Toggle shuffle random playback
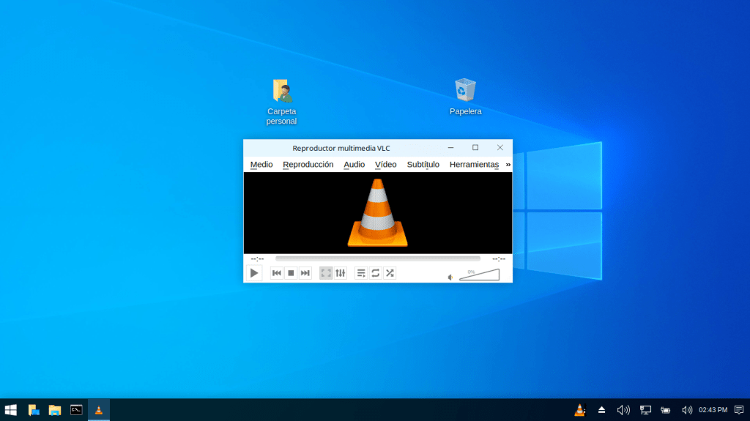 [390, 273]
